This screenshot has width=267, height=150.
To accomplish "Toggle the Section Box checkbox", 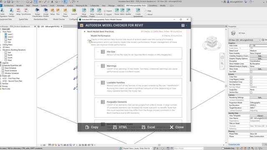I will (251, 92).
